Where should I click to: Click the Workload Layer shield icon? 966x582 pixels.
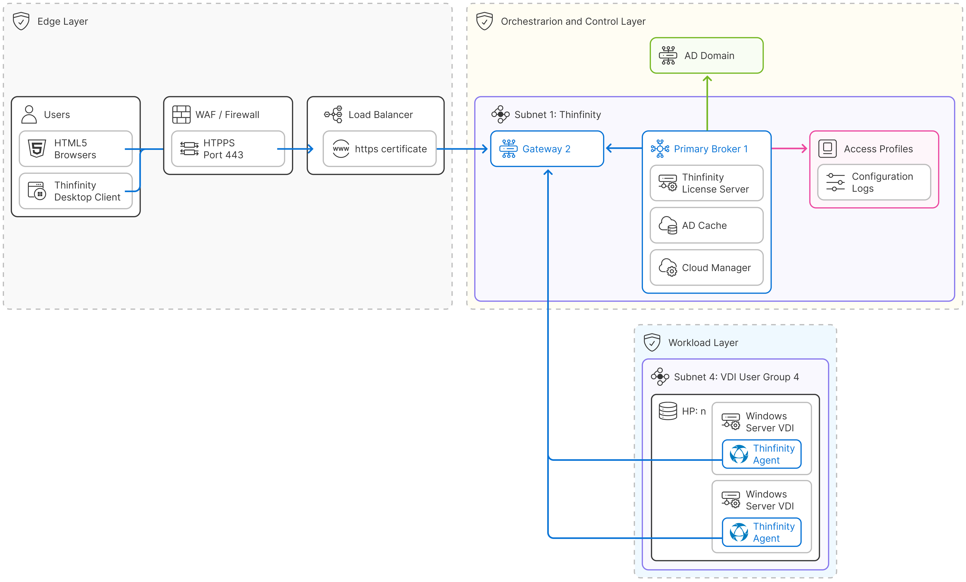652,342
